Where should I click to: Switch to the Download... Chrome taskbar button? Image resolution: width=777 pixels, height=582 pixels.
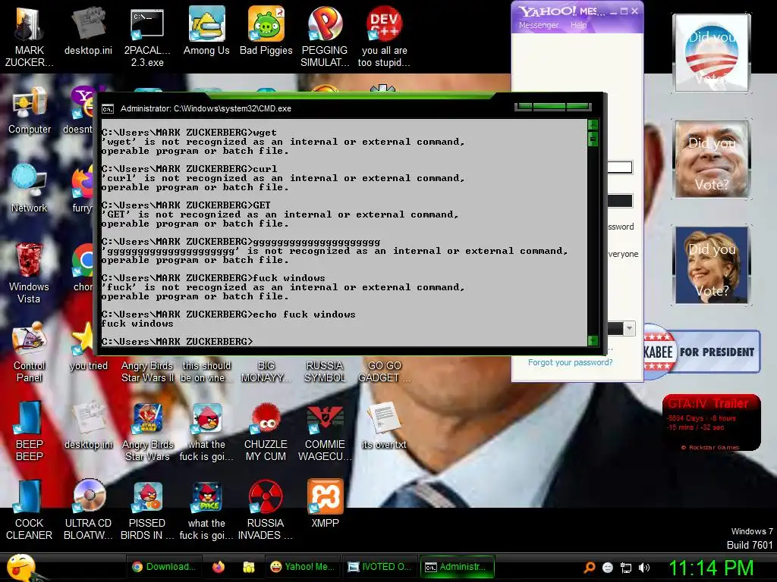(164, 567)
